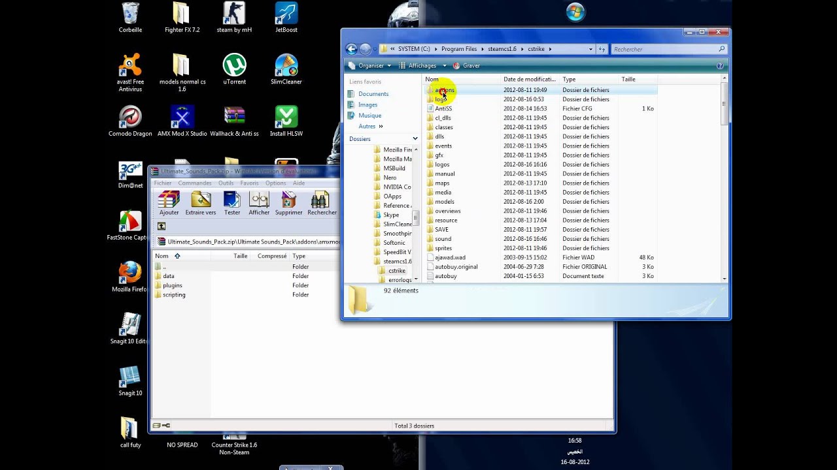
Task: Click the Rechercher search field in Explorer
Action: click(x=669, y=49)
